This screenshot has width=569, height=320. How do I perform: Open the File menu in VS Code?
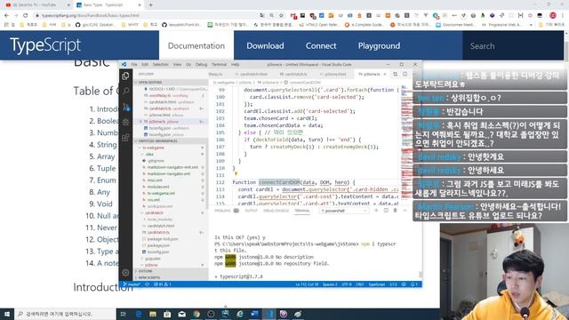(x=134, y=64)
